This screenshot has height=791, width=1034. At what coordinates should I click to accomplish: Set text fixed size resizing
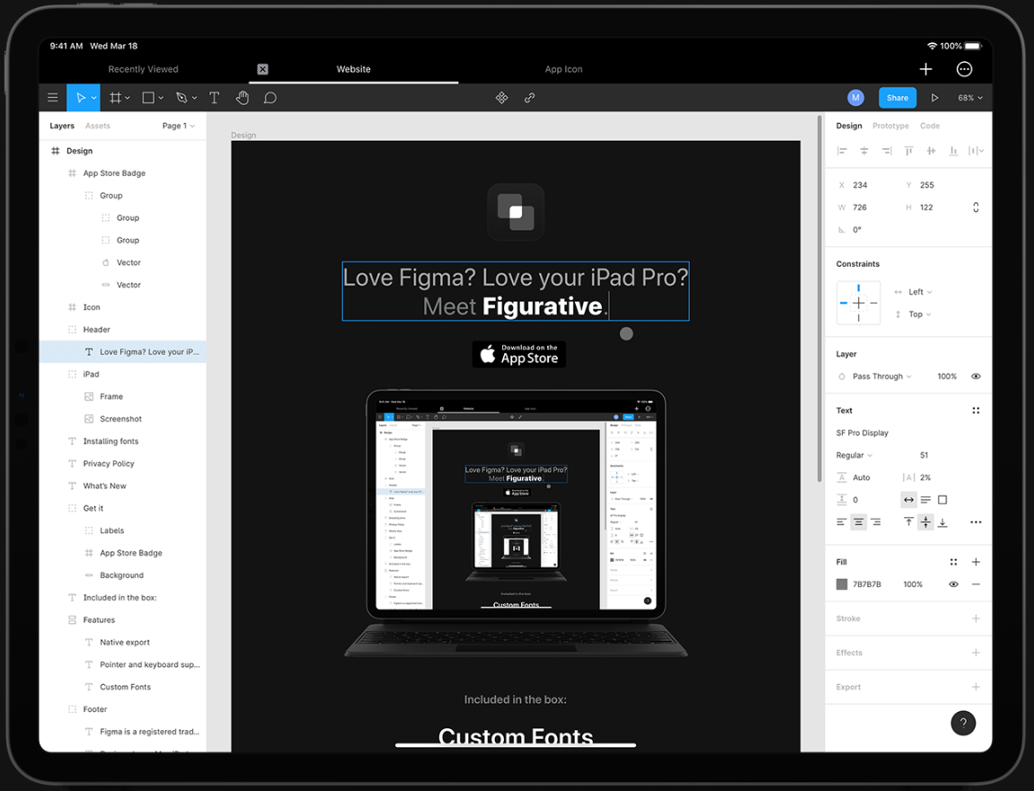click(943, 499)
